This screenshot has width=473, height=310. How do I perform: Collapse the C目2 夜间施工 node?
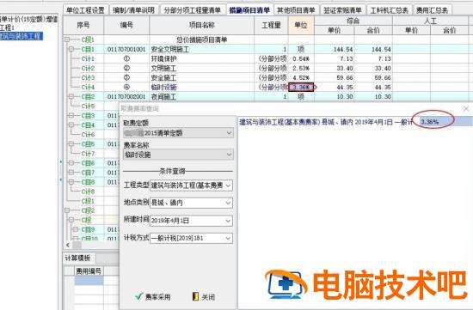71,97
